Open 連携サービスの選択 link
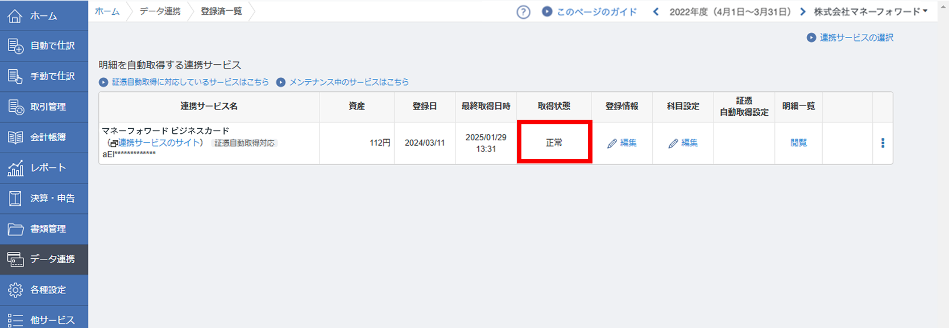Viewport: 949px width, 328px height. pos(856,37)
